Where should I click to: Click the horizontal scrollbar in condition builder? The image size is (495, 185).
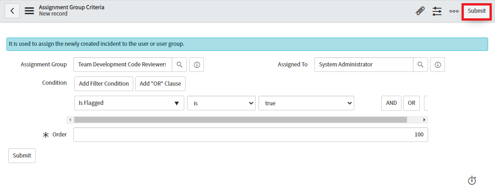tap(240, 120)
